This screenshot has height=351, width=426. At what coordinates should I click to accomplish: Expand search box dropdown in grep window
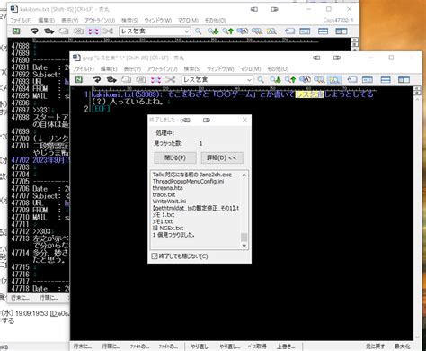click(249, 80)
